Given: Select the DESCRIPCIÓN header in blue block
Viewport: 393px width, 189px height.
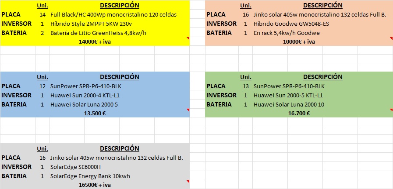Looking at the screenshot, I should click(x=120, y=77).
